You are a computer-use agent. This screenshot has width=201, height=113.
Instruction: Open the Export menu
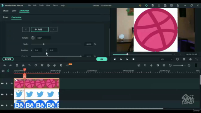pyautogui.click(x=55, y=6)
